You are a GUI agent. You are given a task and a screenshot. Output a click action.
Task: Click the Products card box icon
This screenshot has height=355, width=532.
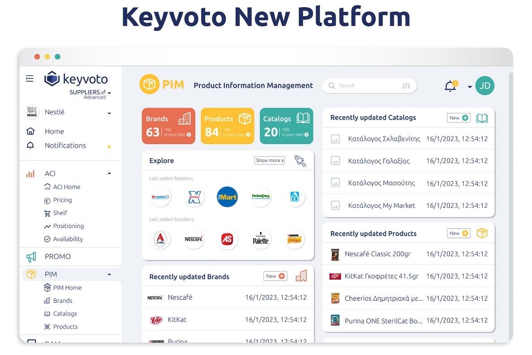click(245, 118)
